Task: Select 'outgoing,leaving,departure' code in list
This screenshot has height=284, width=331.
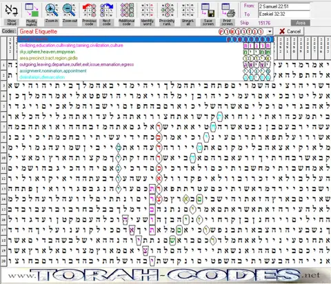Action: tap(146, 65)
